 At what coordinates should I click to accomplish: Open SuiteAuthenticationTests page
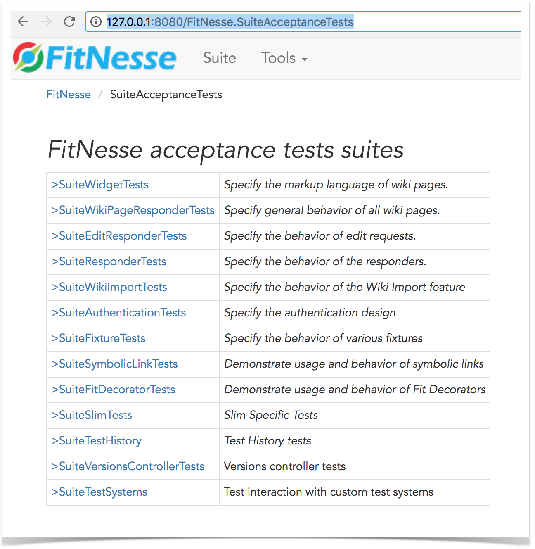(x=118, y=313)
